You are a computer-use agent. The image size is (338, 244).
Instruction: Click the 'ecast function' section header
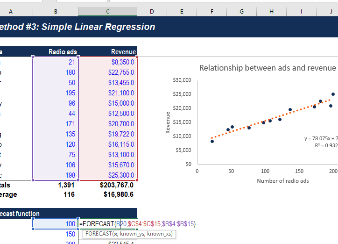(x=20, y=214)
